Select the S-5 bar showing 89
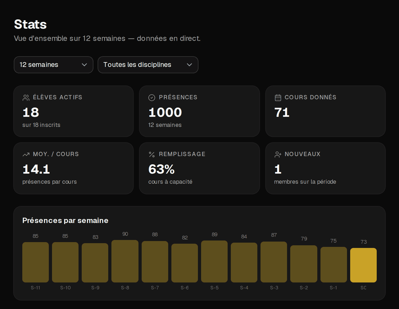Screen dimensions: 399x309 [x=214, y=261]
